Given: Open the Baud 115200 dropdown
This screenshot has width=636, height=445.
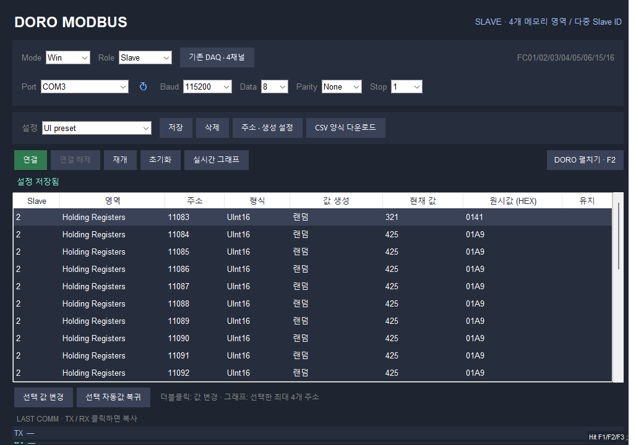Looking at the screenshot, I should pyautogui.click(x=207, y=87).
